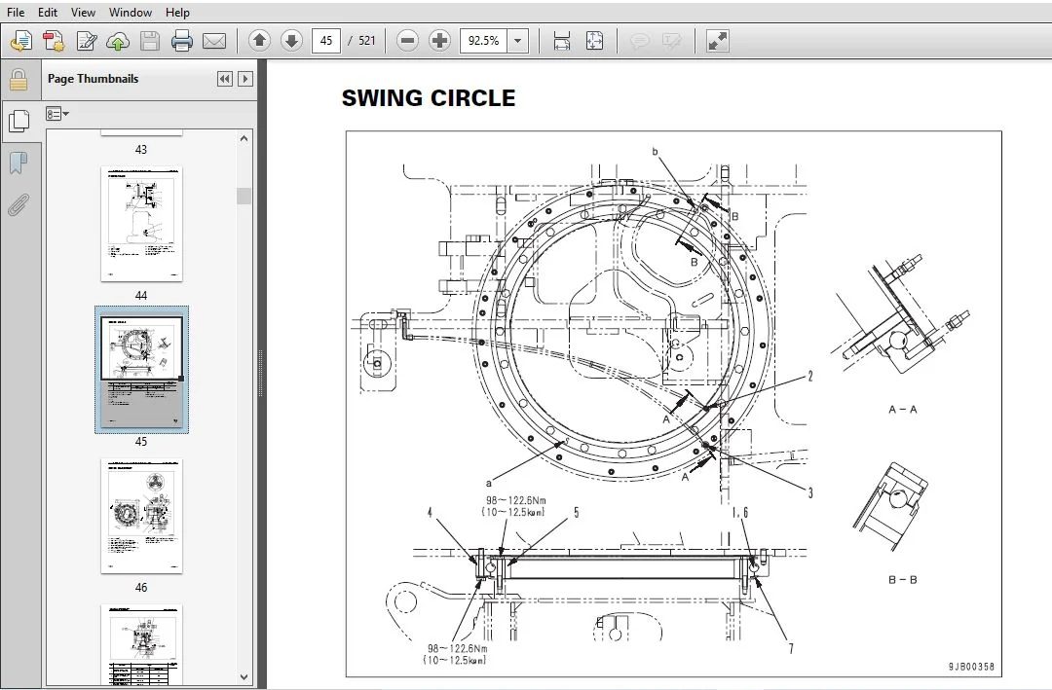Select the Page Thumbnails panel icon
The image size is (1052, 690).
(19, 122)
